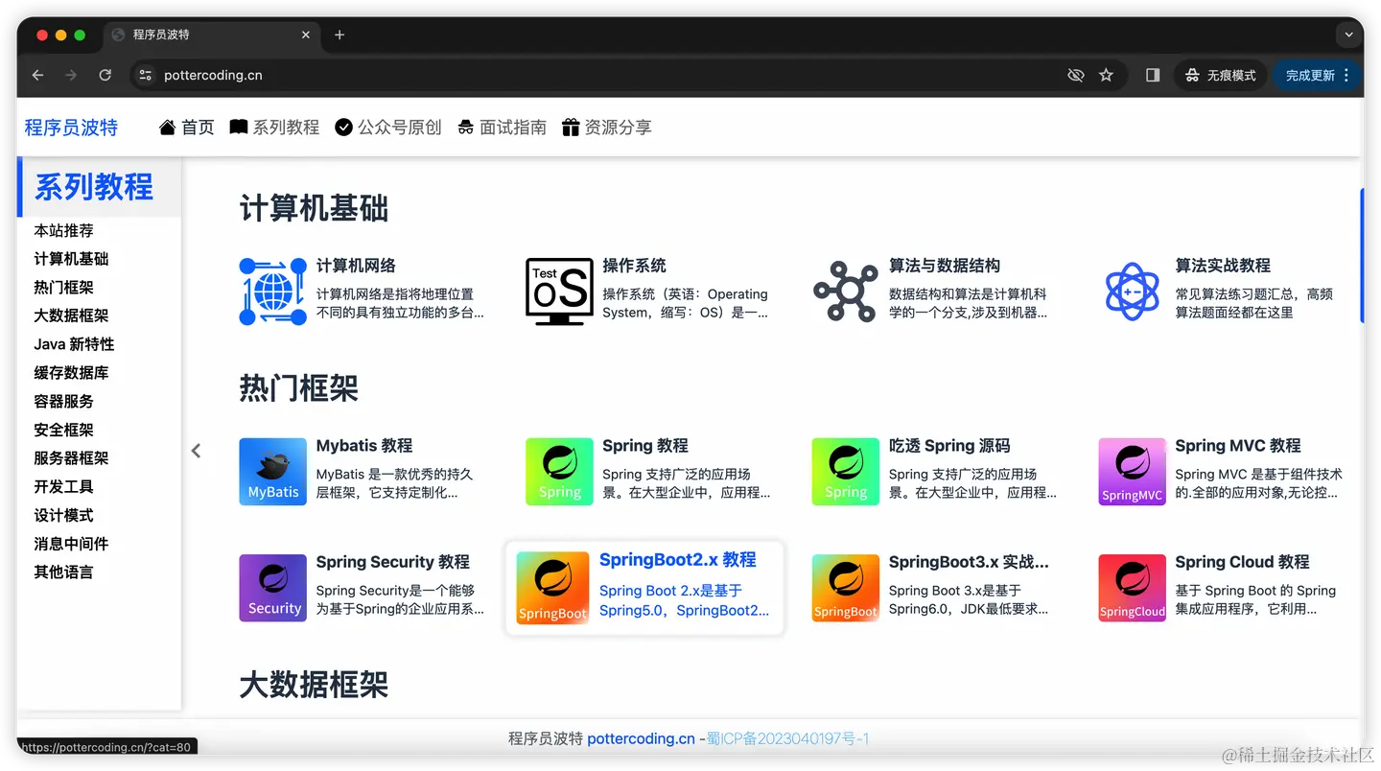Select 安全框架 in the sidebar
The image size is (1381, 771).
point(63,430)
